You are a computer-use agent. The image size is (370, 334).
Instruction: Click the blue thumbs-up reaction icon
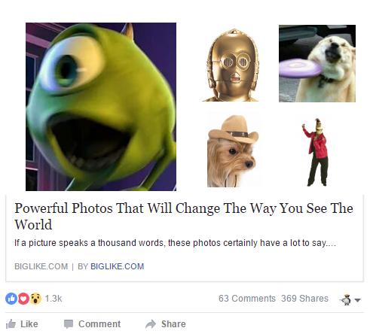[11, 299]
